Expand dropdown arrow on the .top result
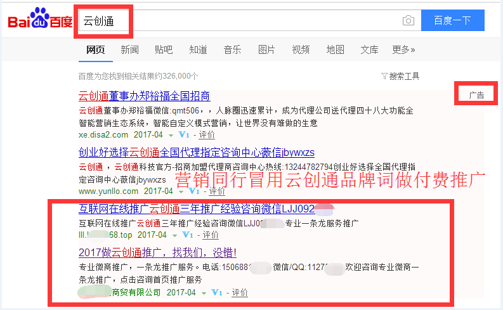Image resolution: width=503 pixels, height=310 pixels. pyautogui.click(x=175, y=236)
